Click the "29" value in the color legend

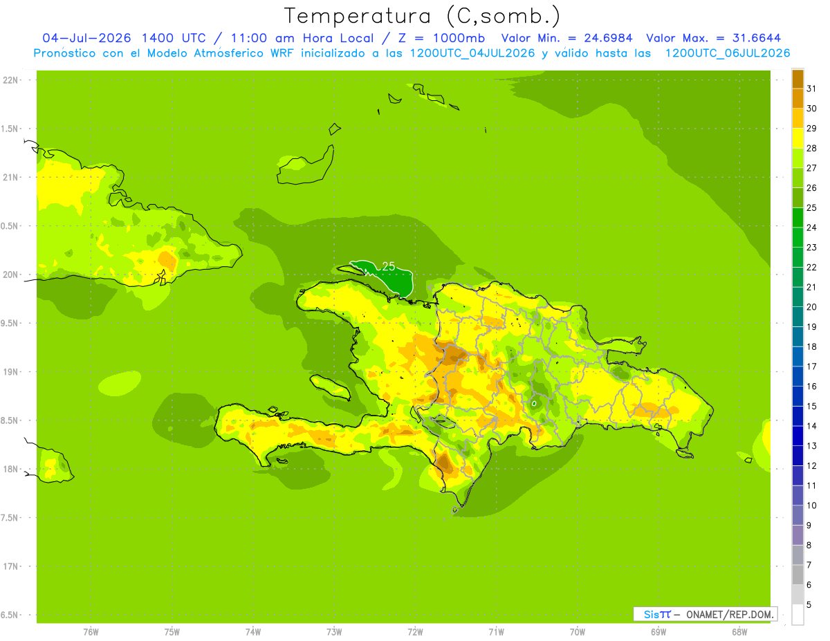click(811, 128)
